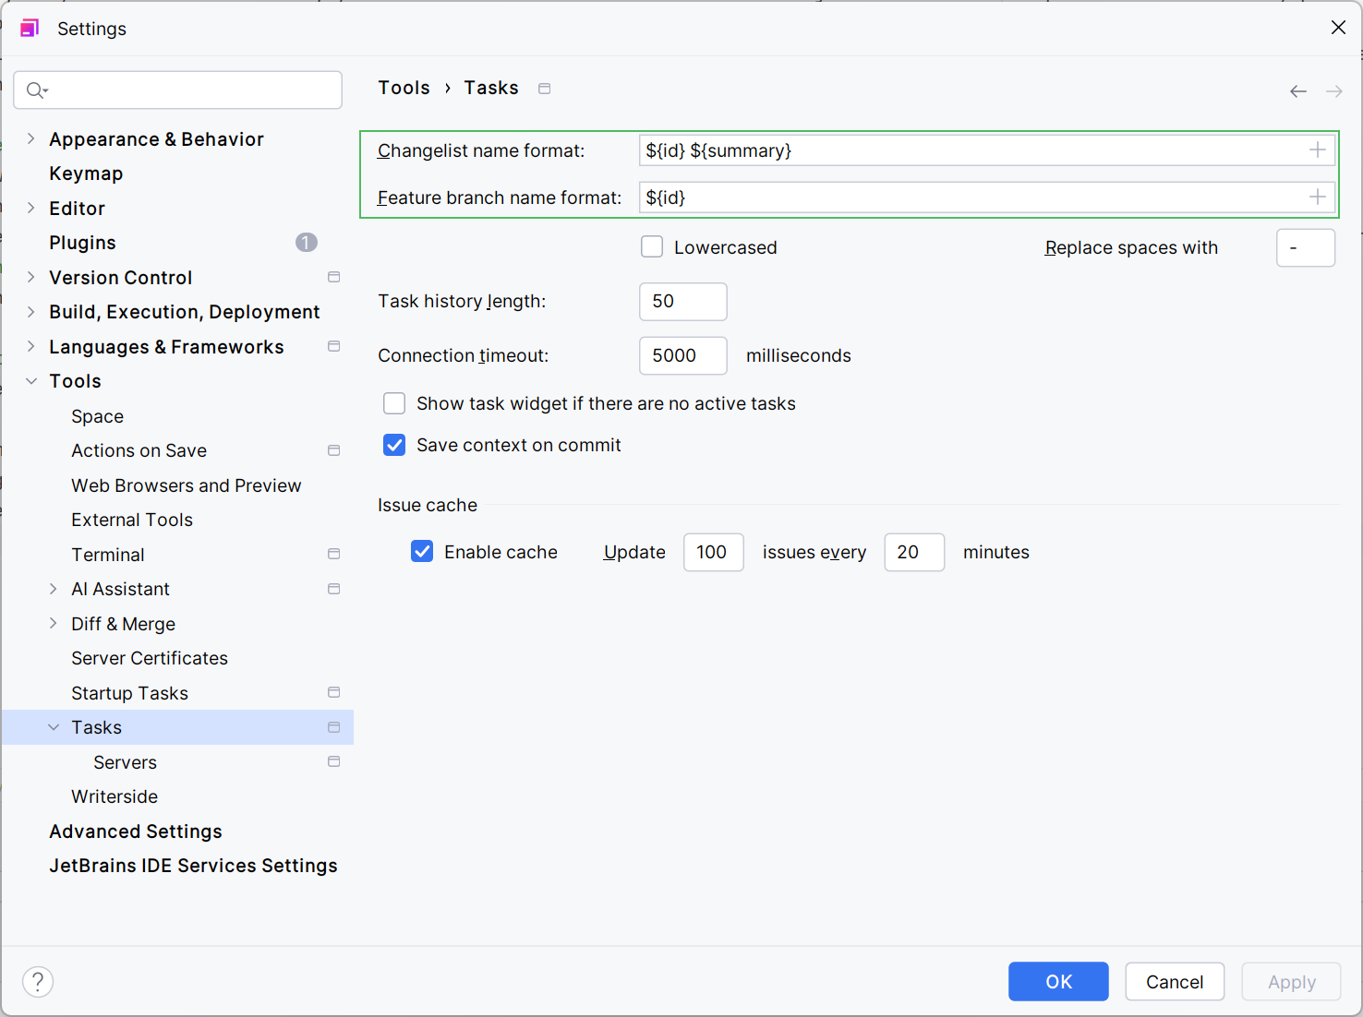Select Keymap in settings tree
1363x1017 pixels.
(x=86, y=173)
